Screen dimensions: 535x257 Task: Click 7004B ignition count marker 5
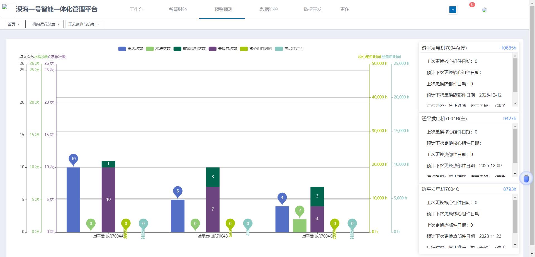pos(178,191)
